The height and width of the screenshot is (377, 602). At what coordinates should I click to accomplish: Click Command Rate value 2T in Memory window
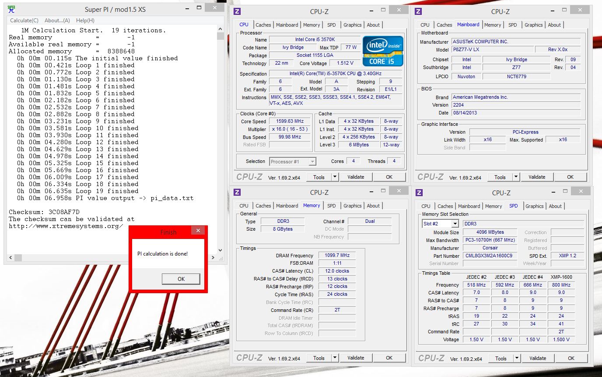[x=337, y=310]
